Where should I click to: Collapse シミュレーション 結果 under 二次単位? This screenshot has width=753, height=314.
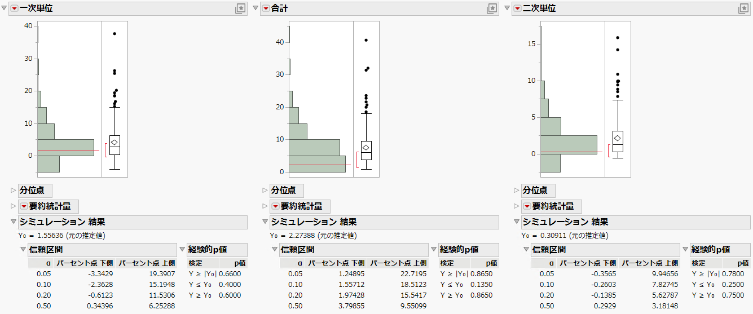tap(517, 222)
